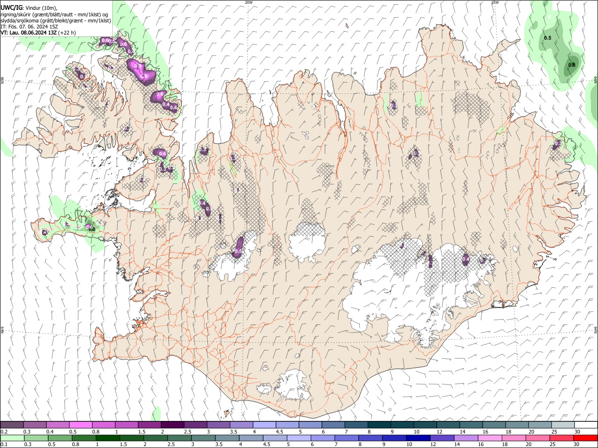Pick the palest green bottom-row swatch 0.1 to 0.3
The width and height of the screenshot is (598, 448).
pos(12,438)
